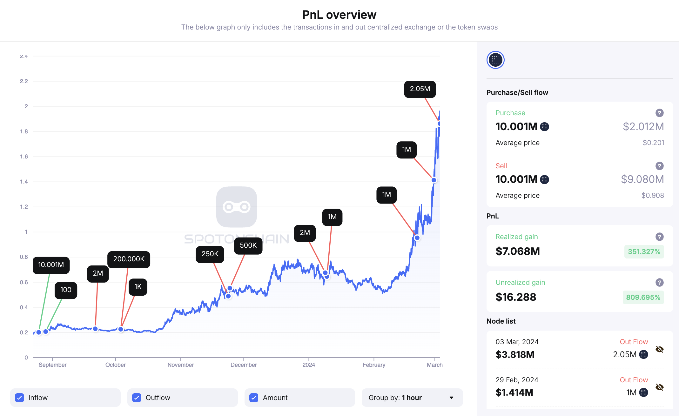Click the 809.695% unrealized gain badge
Screen dimensions: 679x416
coord(643,297)
